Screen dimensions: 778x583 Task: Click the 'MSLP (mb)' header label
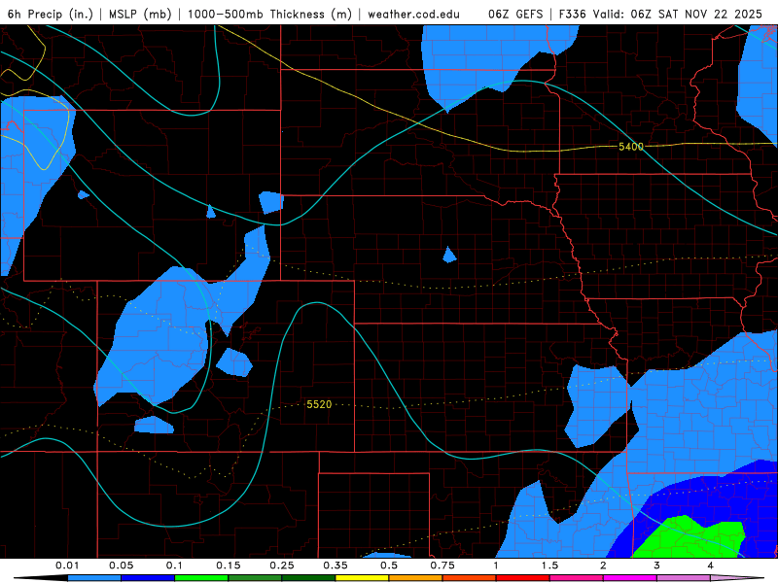coord(140,14)
